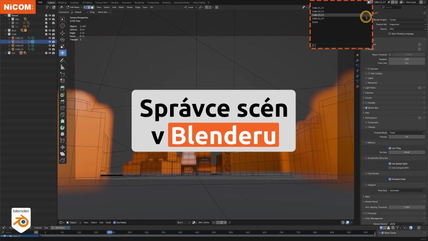Choose the Move tool
The image size is (428, 241).
[63, 33]
